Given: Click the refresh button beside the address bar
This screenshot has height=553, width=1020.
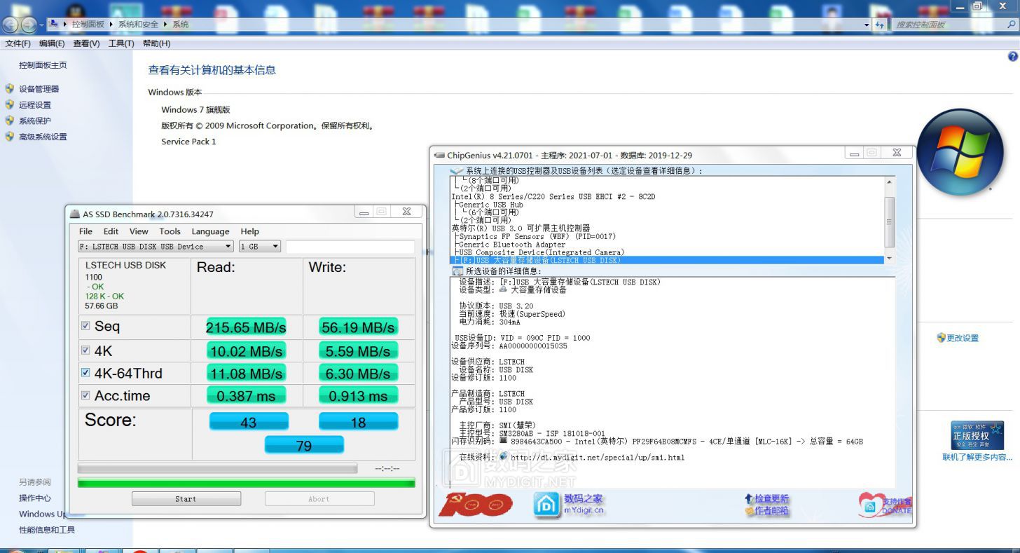Looking at the screenshot, I should click(880, 25).
